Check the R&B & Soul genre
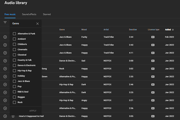 [14, 92]
